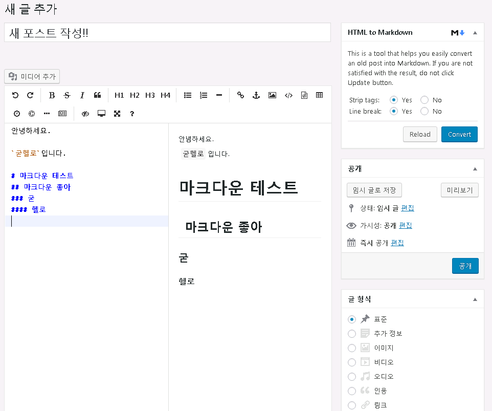Screen dimensions: 492x411
Task: Collapse the 글 형식 panel
Action: point(475,299)
